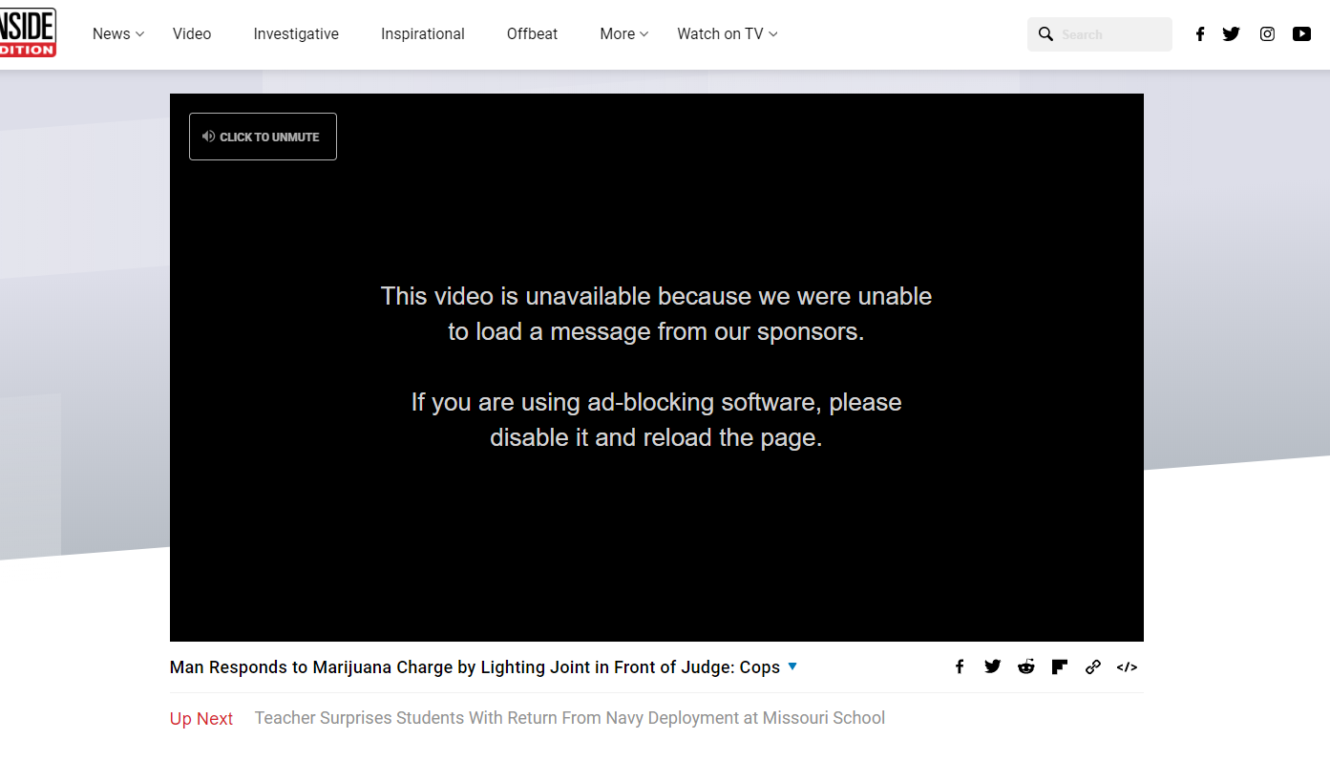Open Twitter page from header icon
Image resolution: width=1330 pixels, height=761 pixels.
[1232, 34]
